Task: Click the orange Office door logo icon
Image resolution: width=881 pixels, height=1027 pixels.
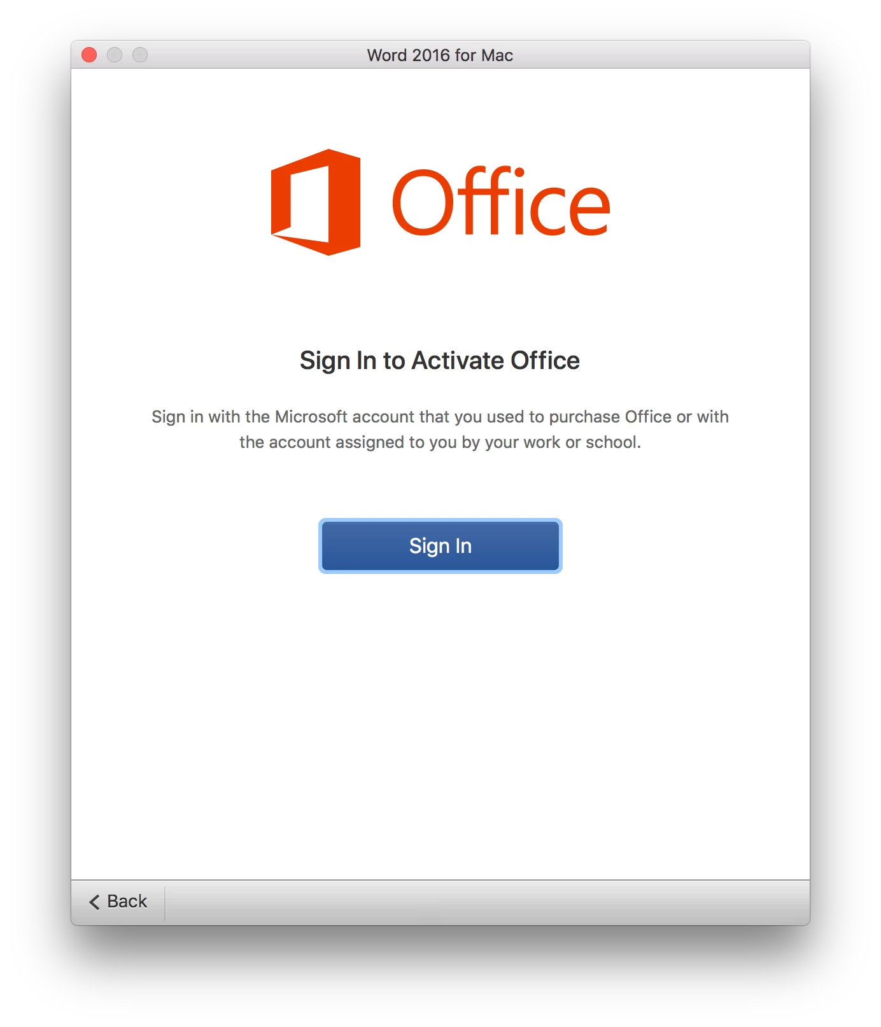Action: click(316, 202)
